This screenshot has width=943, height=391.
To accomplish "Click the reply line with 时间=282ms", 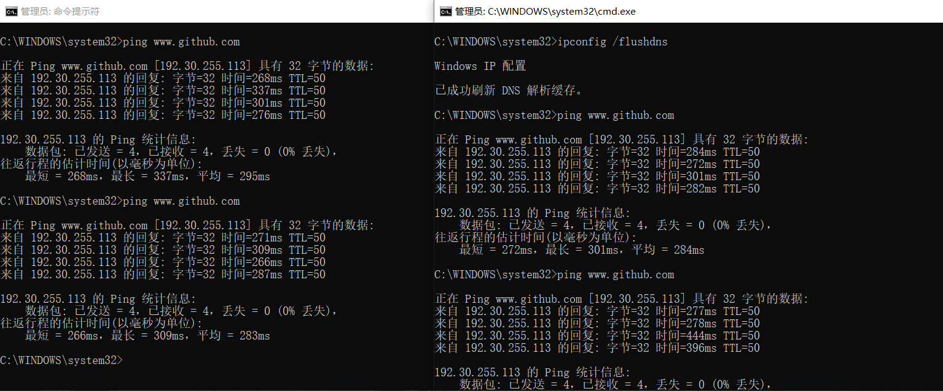I will [597, 189].
